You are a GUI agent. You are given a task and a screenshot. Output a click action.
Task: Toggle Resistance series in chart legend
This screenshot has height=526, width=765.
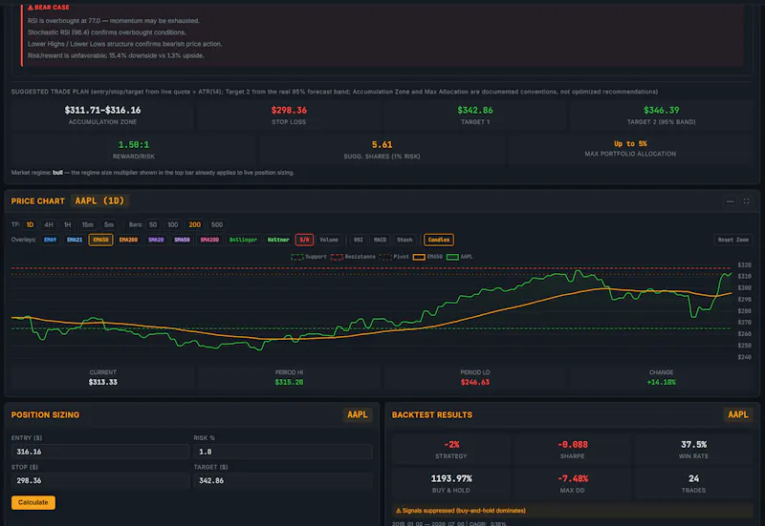click(x=353, y=257)
